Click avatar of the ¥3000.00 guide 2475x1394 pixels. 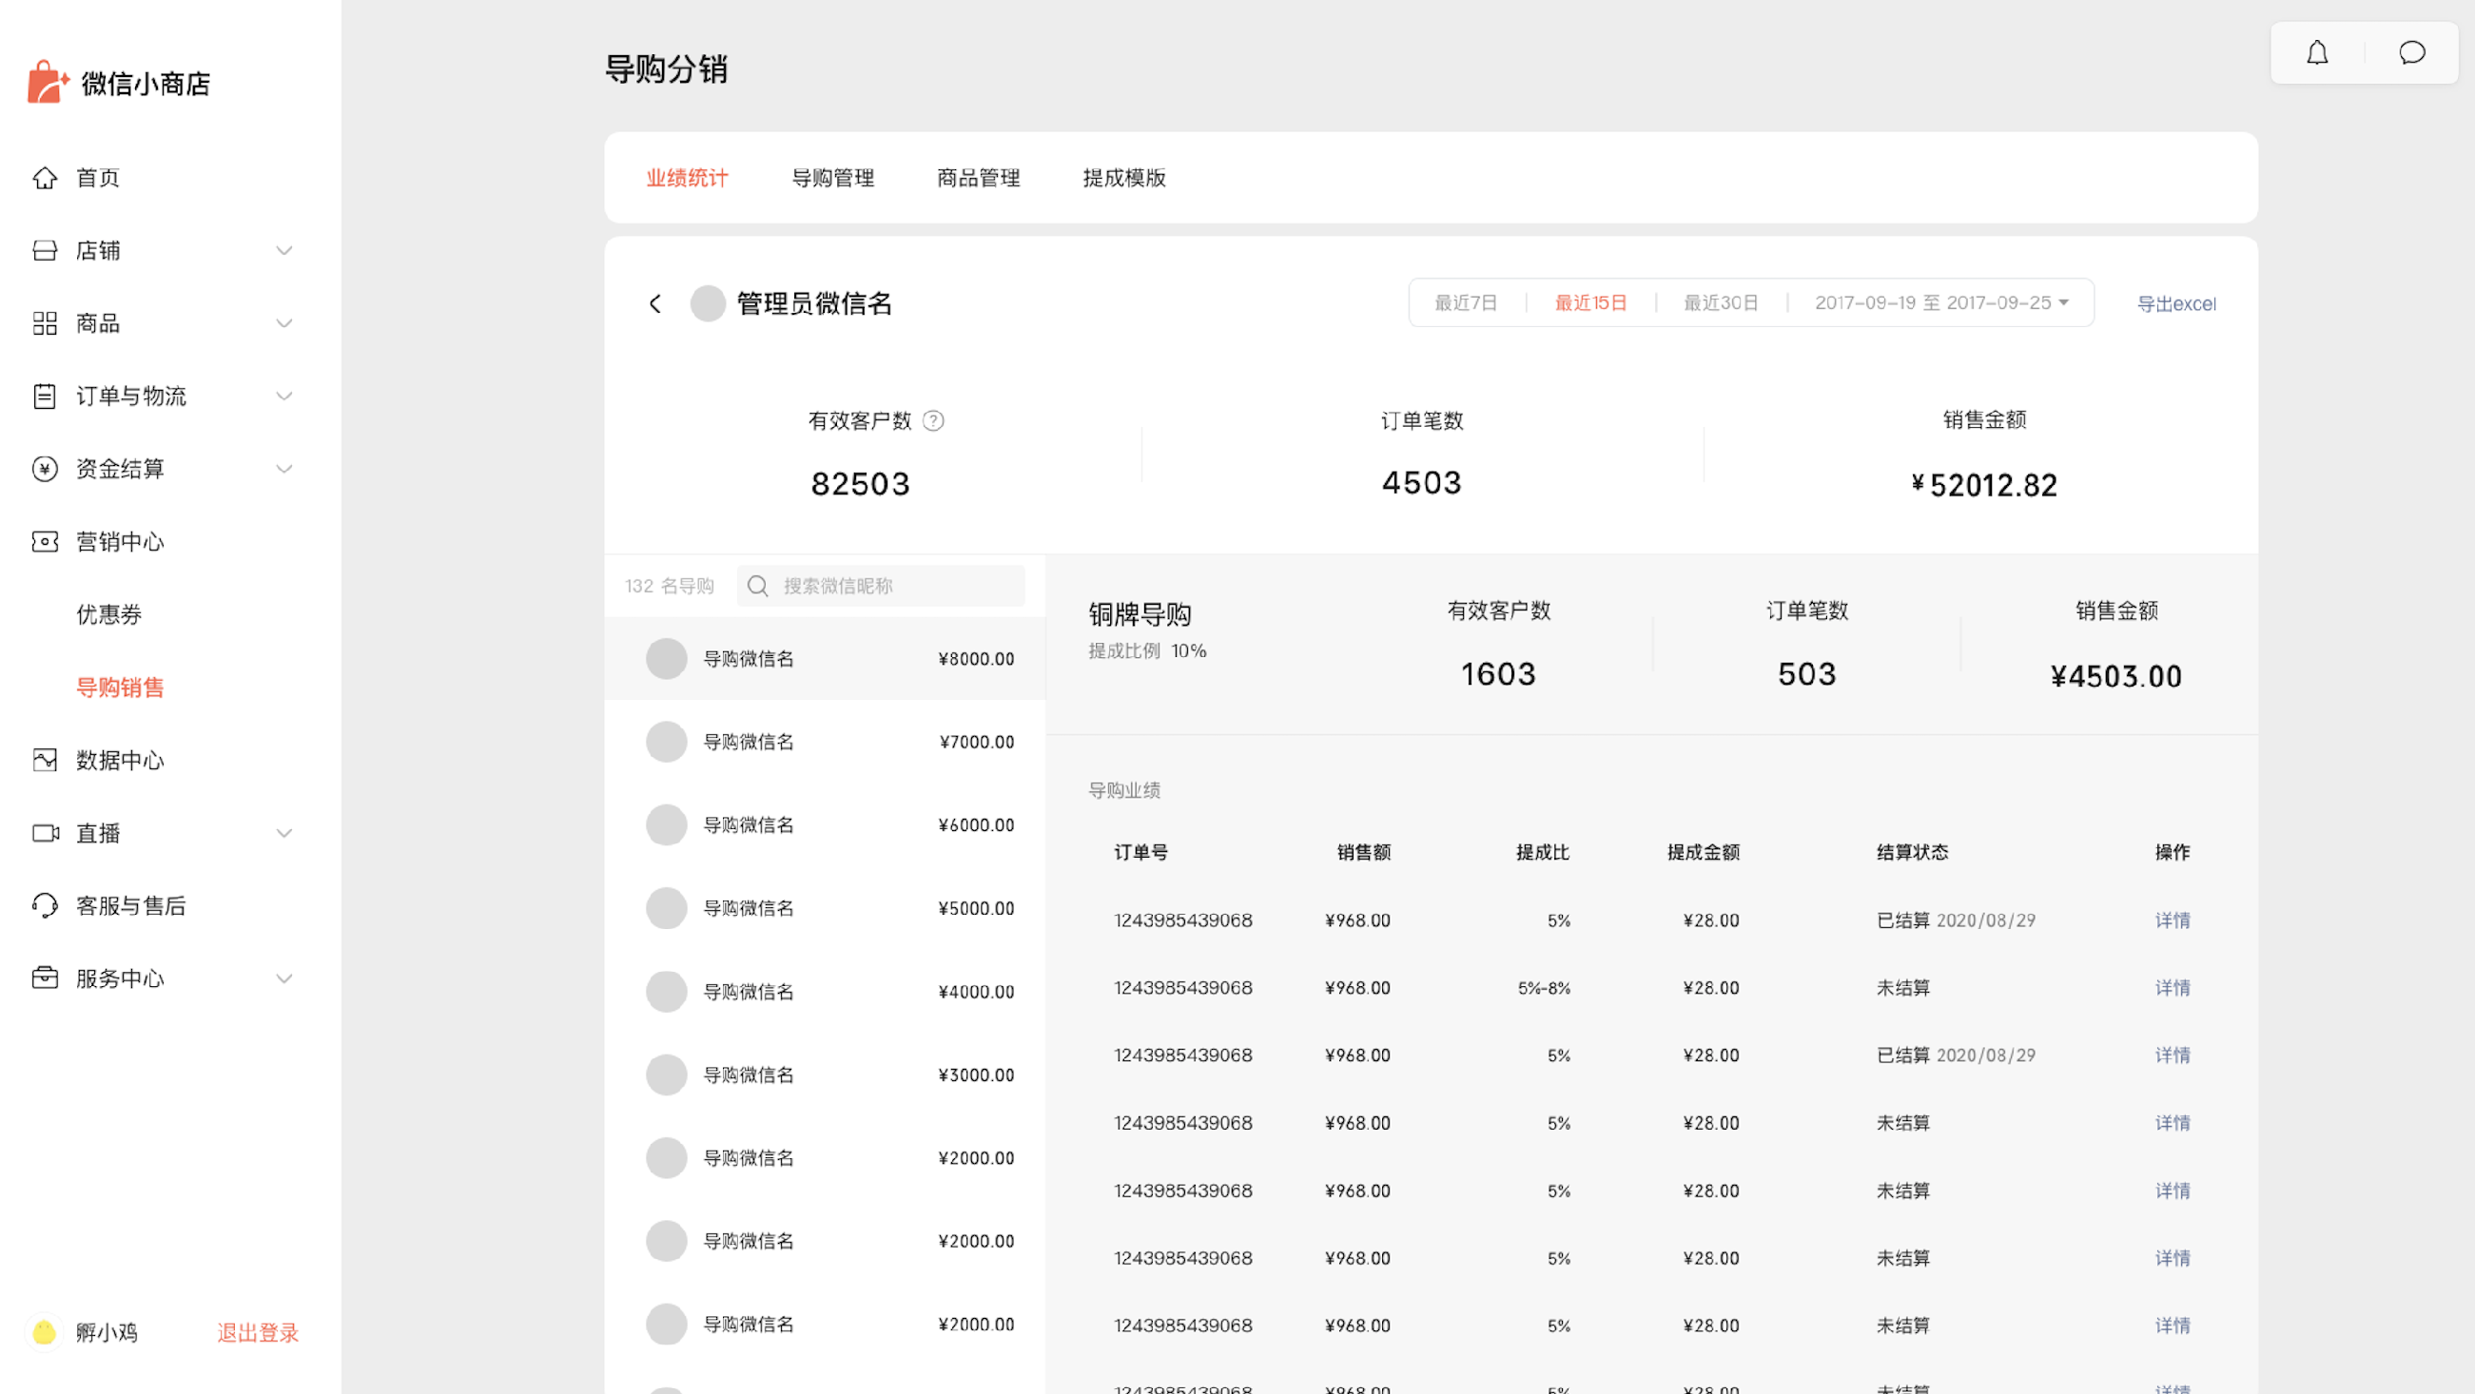coord(666,1075)
